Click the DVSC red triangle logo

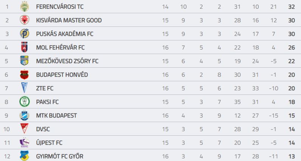pos(25,128)
